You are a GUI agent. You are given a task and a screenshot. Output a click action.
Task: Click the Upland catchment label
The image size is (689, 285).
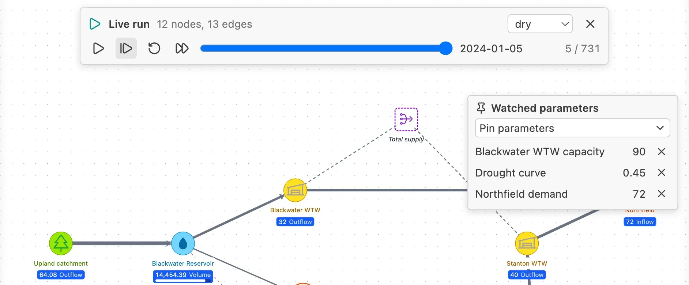[61, 263]
